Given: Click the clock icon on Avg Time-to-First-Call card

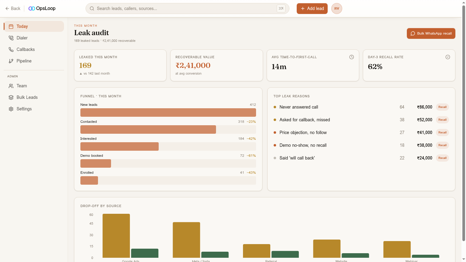Looking at the screenshot, I should coord(352,57).
